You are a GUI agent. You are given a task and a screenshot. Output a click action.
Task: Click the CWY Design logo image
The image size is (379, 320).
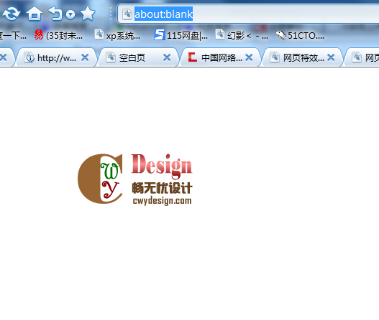click(x=135, y=179)
